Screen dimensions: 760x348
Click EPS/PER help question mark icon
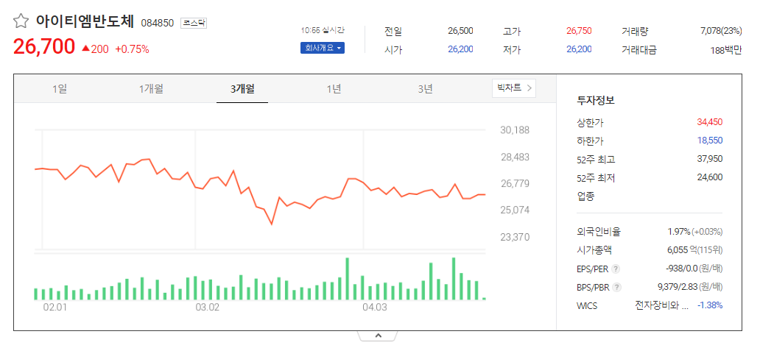coord(616,269)
